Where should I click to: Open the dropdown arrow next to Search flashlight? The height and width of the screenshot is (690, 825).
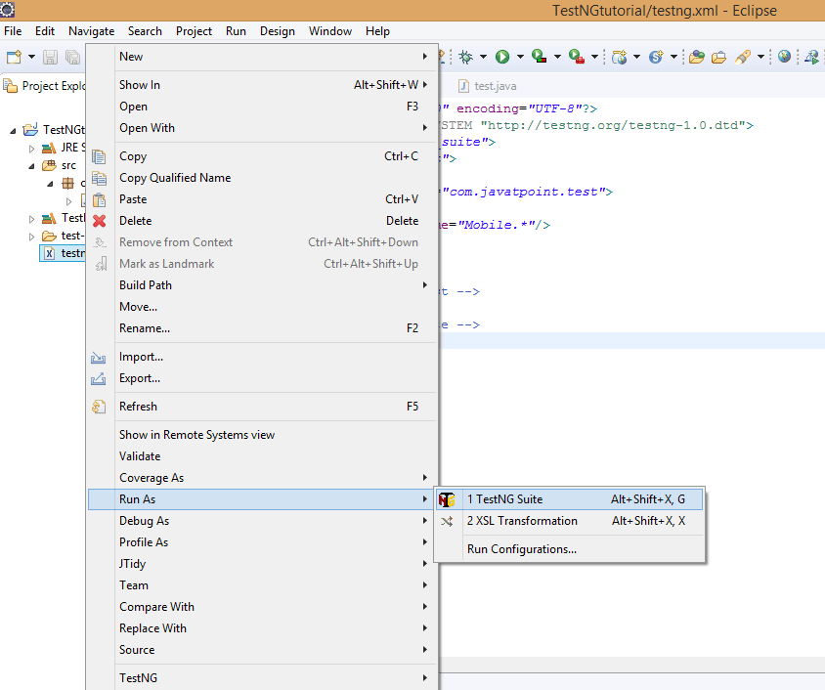760,57
